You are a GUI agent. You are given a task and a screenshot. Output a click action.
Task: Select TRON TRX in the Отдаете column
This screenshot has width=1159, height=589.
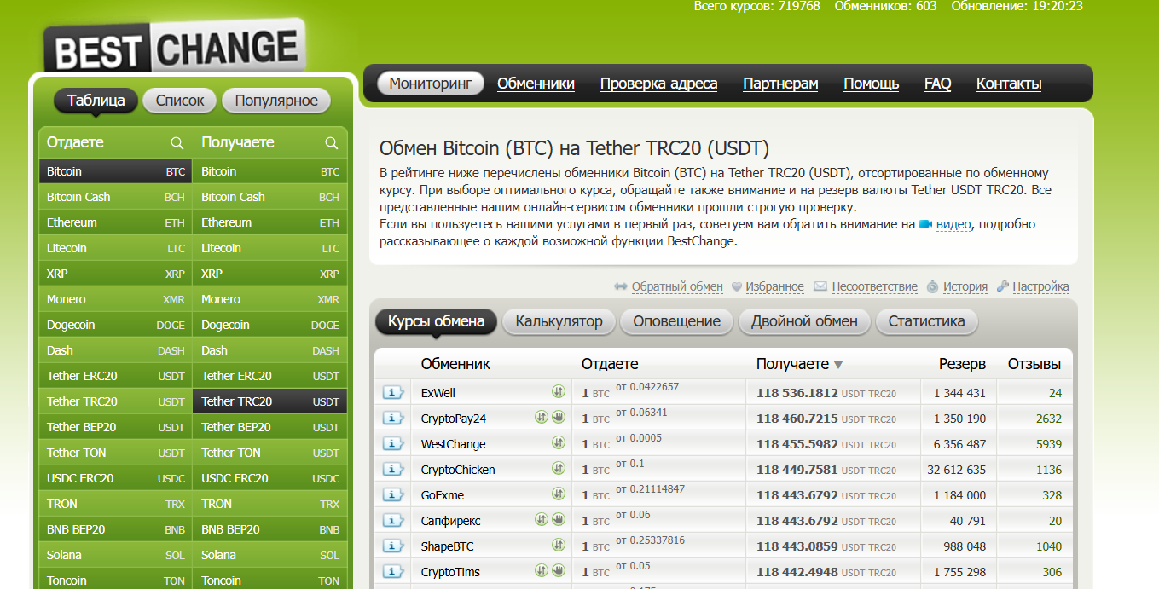pyautogui.click(x=116, y=504)
